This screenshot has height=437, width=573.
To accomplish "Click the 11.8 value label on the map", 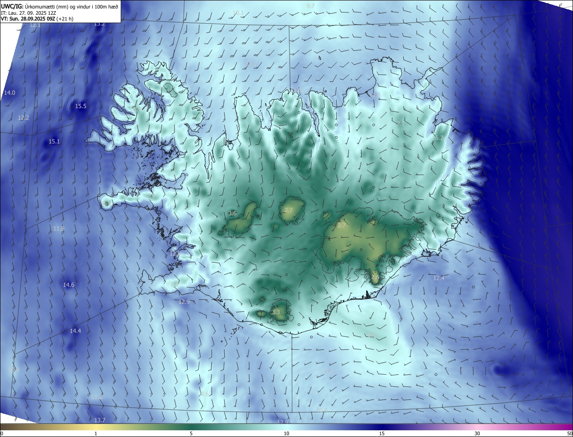I will 59,228.
